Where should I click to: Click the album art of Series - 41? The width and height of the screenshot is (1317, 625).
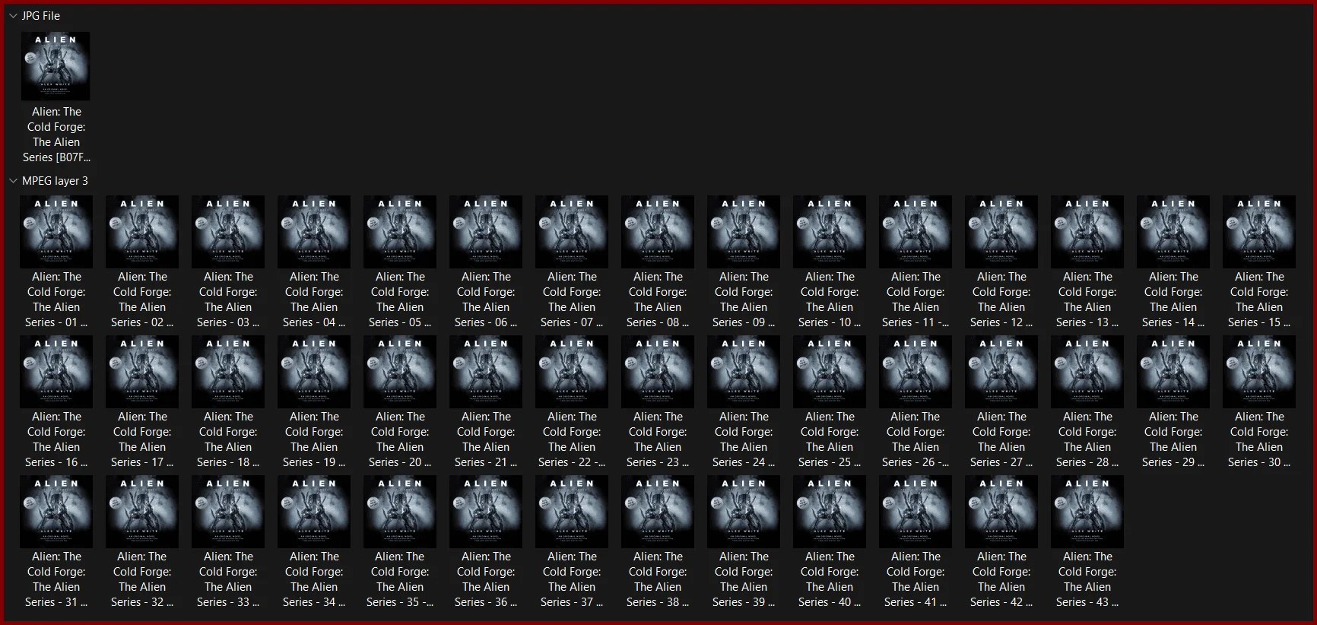point(916,512)
